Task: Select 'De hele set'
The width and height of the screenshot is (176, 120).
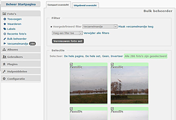Action: click(x=93, y=56)
